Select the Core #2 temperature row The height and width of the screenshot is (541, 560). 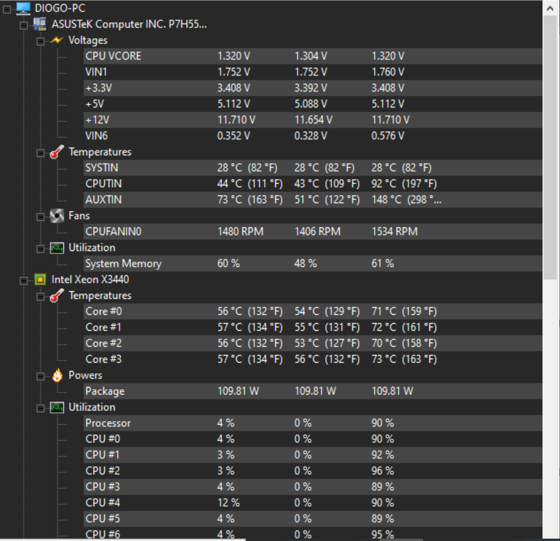click(313, 343)
